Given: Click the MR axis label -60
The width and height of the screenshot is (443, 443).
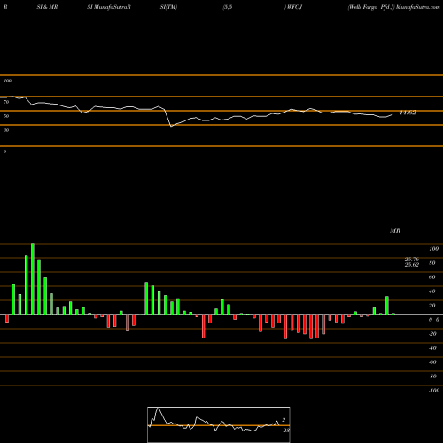Looking at the screenshot, I should [x=432, y=362].
